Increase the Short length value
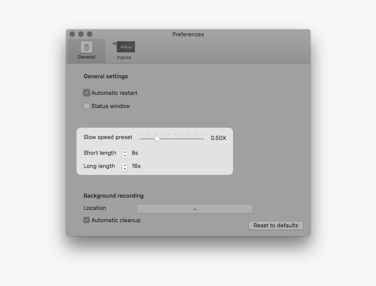Viewport: 376px width, 286px height. (125, 151)
